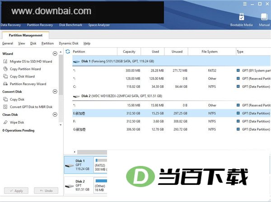Refresh the partition list with refresh icon

pyautogui.click(x=68, y=51)
